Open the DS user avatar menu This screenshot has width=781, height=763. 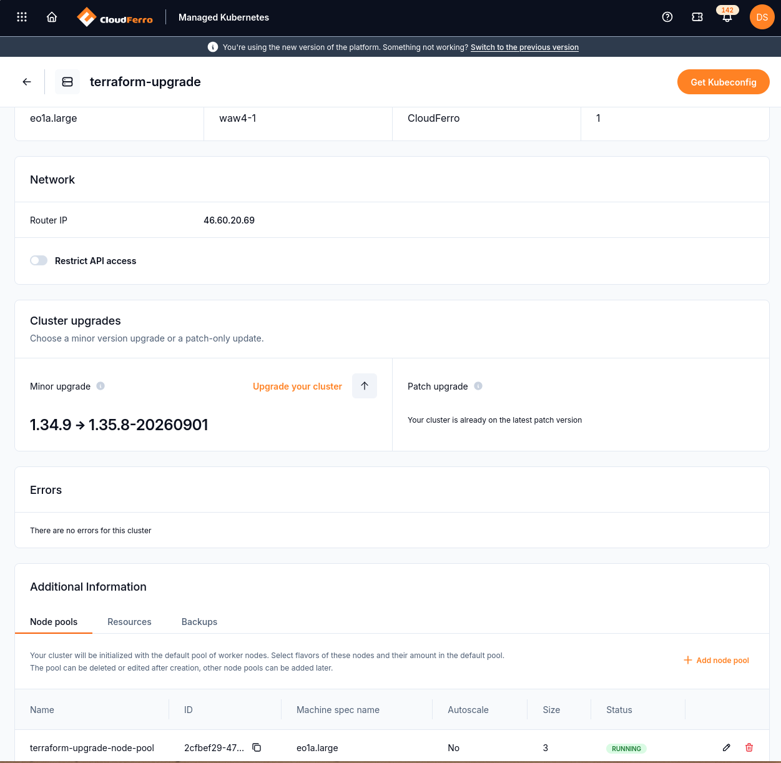click(x=762, y=17)
